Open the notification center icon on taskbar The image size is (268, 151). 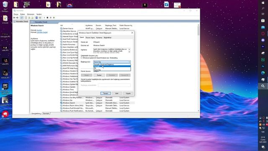[263, 147]
